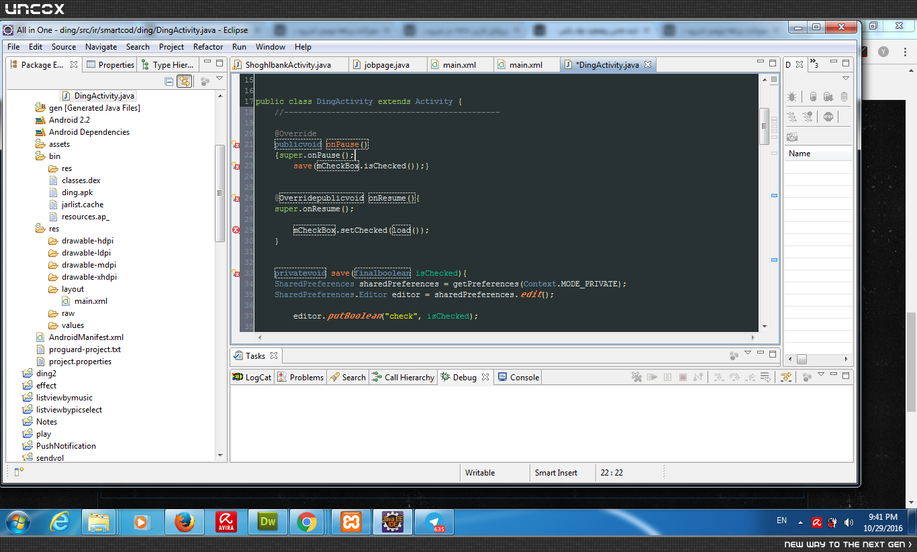Screen dimensions: 917x552
Task: Click the Collapse All icon in Package Explorer
Action: pyautogui.click(x=169, y=81)
